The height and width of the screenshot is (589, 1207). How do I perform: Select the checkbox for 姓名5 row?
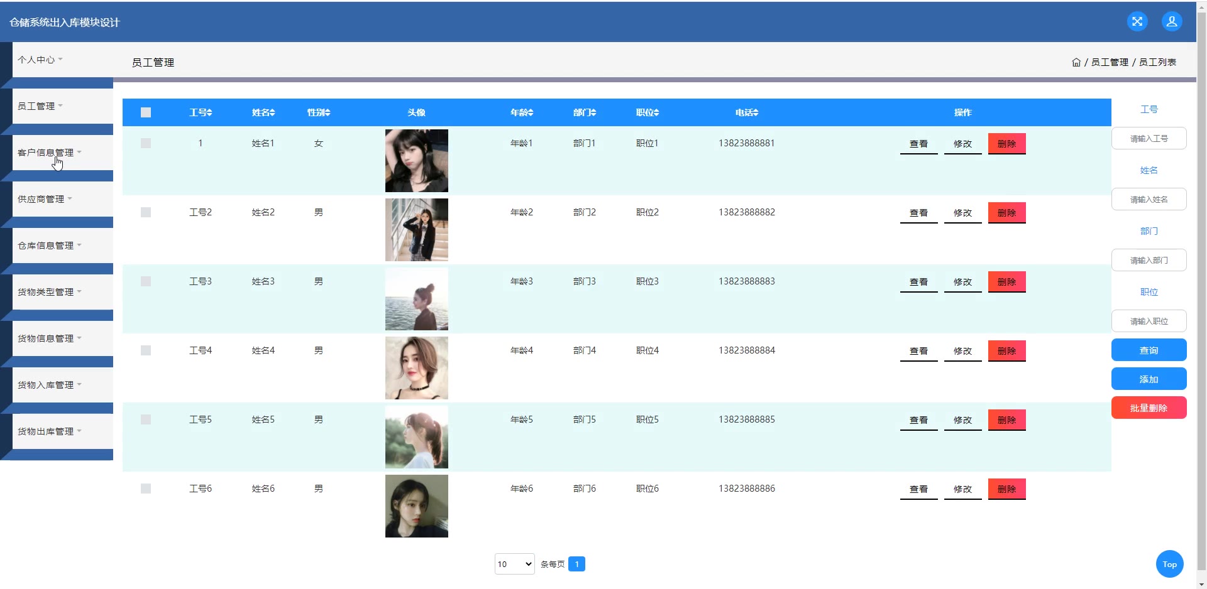(x=146, y=419)
